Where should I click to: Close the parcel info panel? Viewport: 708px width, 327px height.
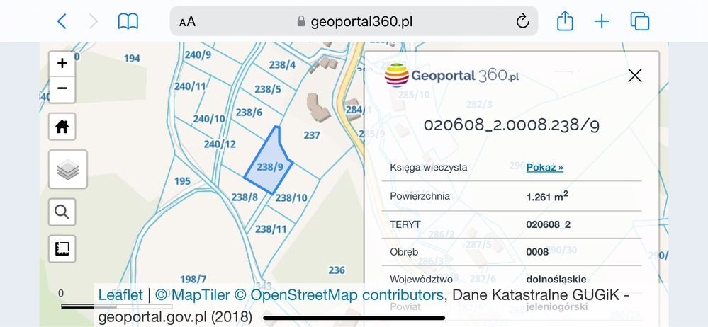(x=635, y=75)
